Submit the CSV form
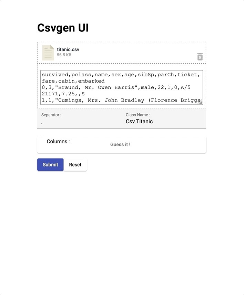This screenshot has height=295, width=244. [50, 164]
